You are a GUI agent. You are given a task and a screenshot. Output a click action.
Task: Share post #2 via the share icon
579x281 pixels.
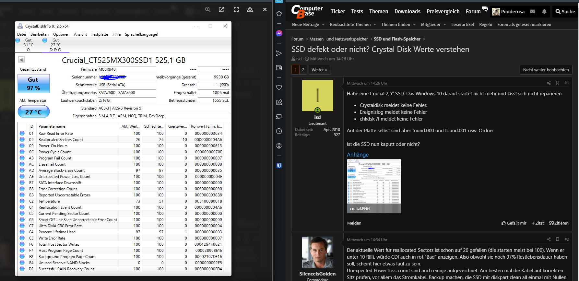[x=549, y=240]
